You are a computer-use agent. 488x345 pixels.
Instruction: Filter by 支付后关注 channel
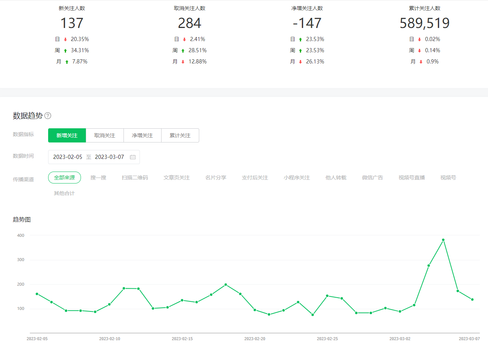click(255, 178)
